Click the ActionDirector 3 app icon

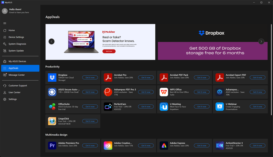click(x=220, y=145)
